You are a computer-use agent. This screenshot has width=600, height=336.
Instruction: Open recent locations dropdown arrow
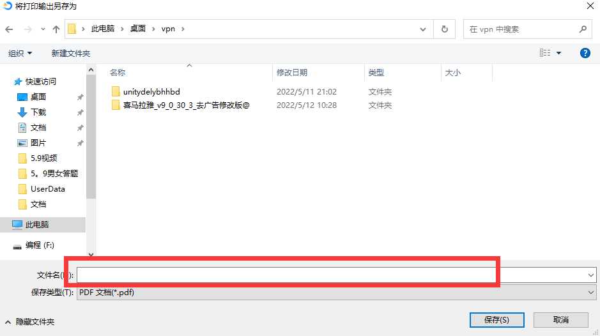click(43, 29)
